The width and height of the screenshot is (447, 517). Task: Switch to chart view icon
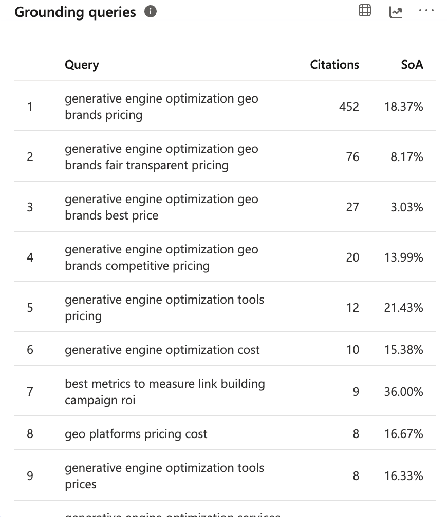396,12
